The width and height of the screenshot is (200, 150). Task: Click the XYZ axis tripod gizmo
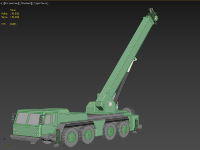tap(6, 142)
